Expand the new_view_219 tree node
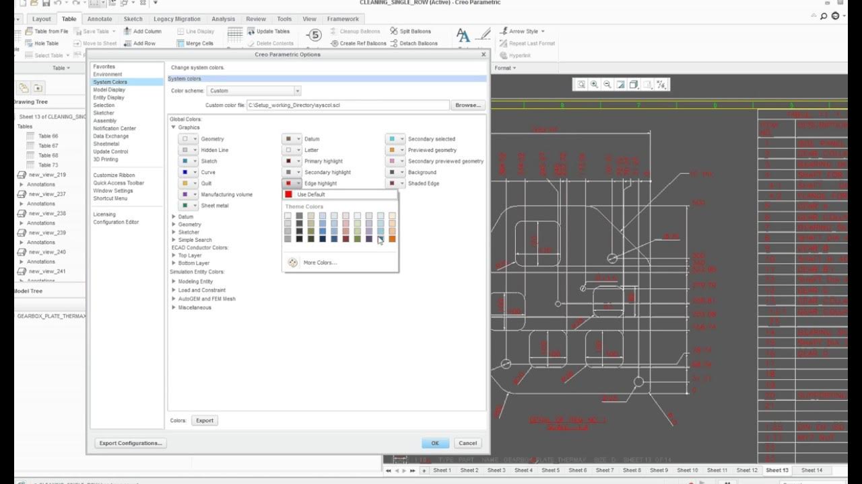This screenshot has width=862, height=484. [22, 175]
